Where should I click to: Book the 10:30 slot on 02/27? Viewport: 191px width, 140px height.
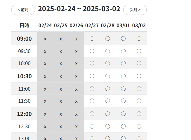[92, 76]
